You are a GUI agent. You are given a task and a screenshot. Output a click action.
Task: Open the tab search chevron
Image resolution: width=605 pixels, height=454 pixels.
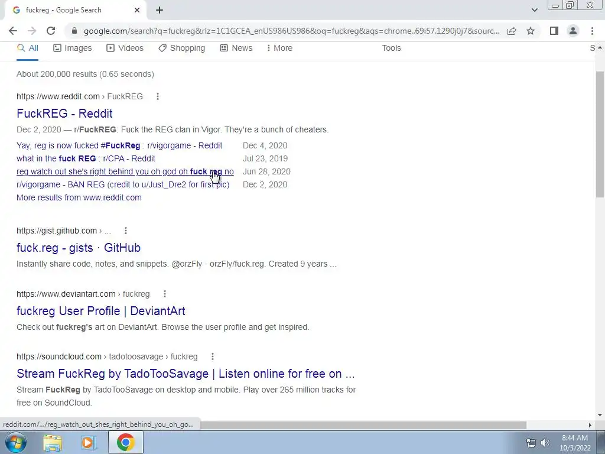click(x=534, y=10)
